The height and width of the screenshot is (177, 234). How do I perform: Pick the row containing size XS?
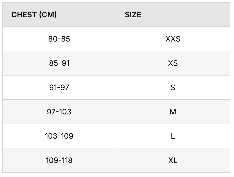coord(116,63)
